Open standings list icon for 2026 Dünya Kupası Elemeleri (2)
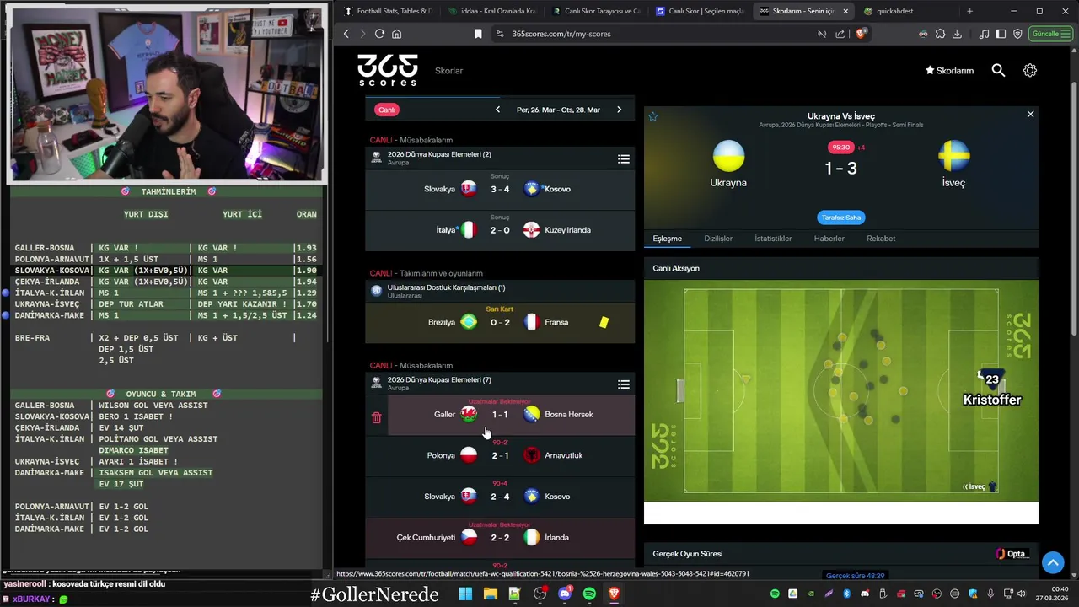1079x607 pixels. [x=624, y=158]
